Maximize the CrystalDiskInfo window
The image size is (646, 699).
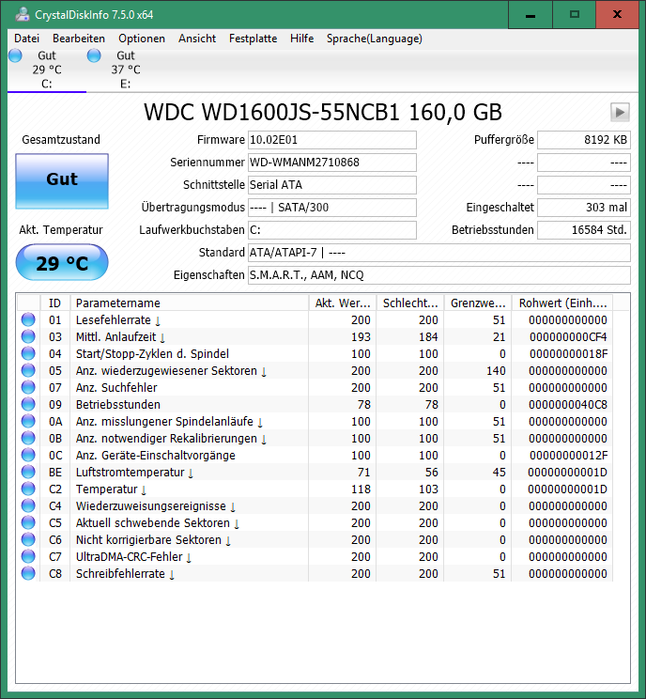575,15
